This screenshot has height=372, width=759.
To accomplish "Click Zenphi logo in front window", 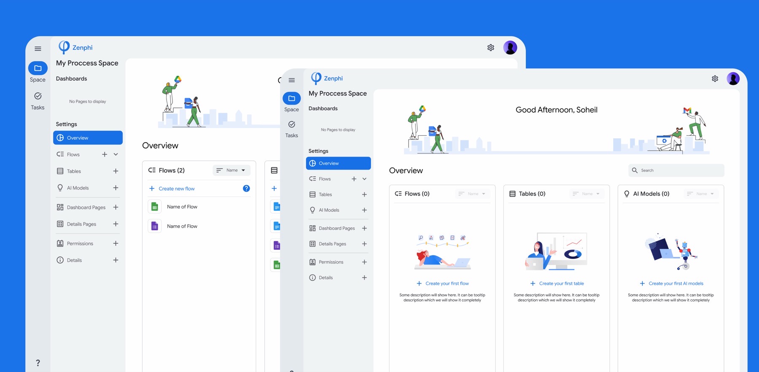I will tap(327, 78).
